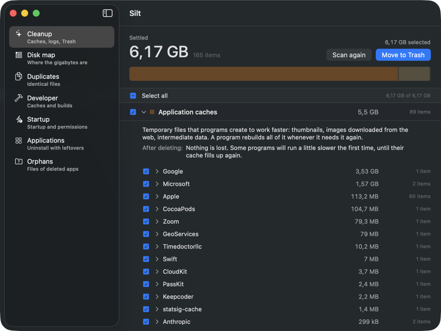Uncheck the statsig-cache checkbox

tap(146, 309)
